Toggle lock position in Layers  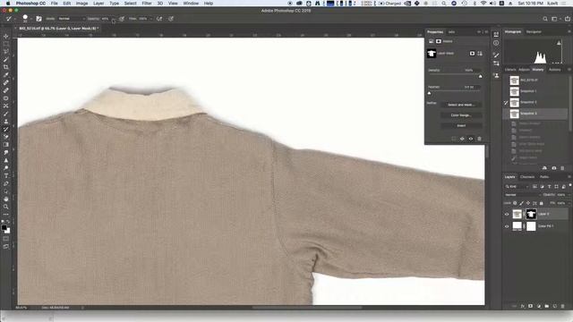pyautogui.click(x=528, y=203)
